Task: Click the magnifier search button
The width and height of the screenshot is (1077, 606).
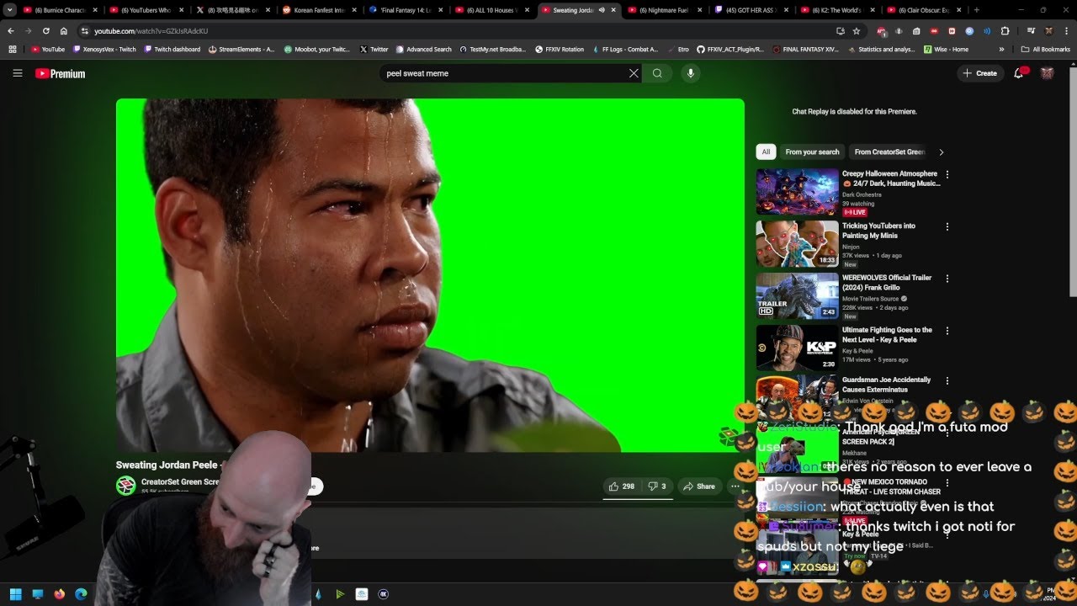Action: (657, 73)
